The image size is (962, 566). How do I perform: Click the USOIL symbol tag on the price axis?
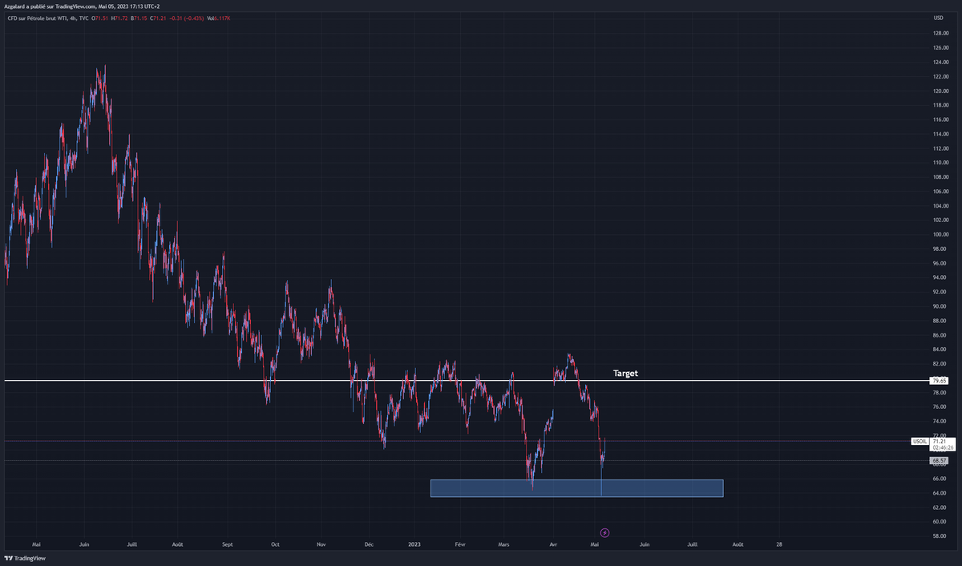pos(920,442)
